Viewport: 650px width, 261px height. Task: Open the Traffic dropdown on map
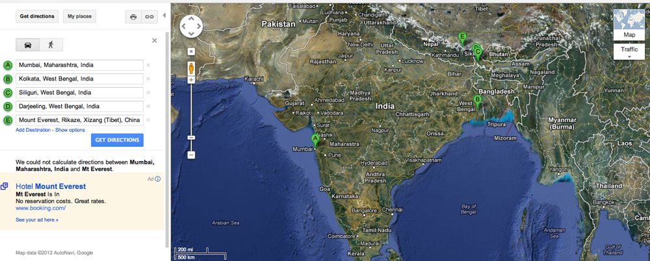629,52
